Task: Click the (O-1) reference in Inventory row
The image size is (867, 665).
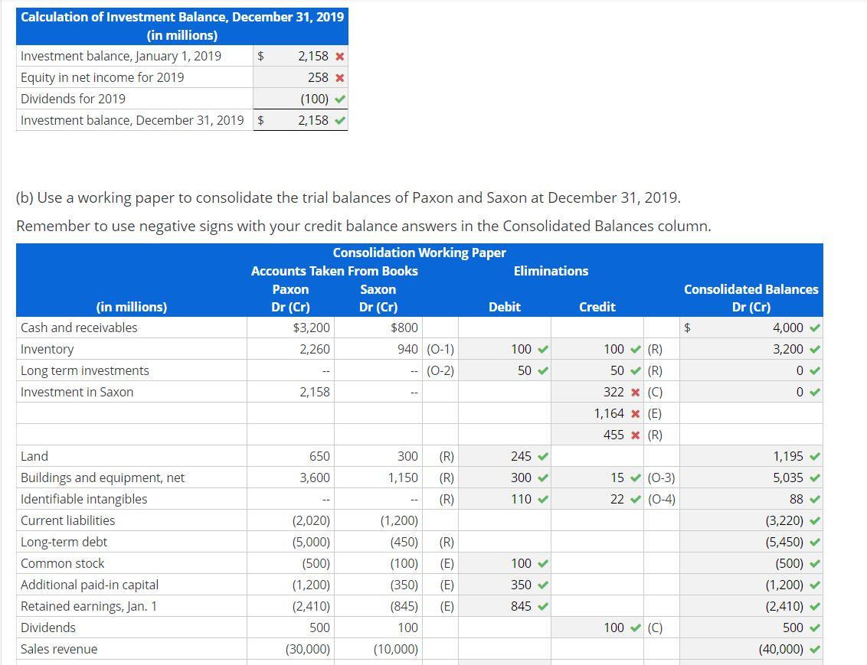Action: click(x=440, y=350)
